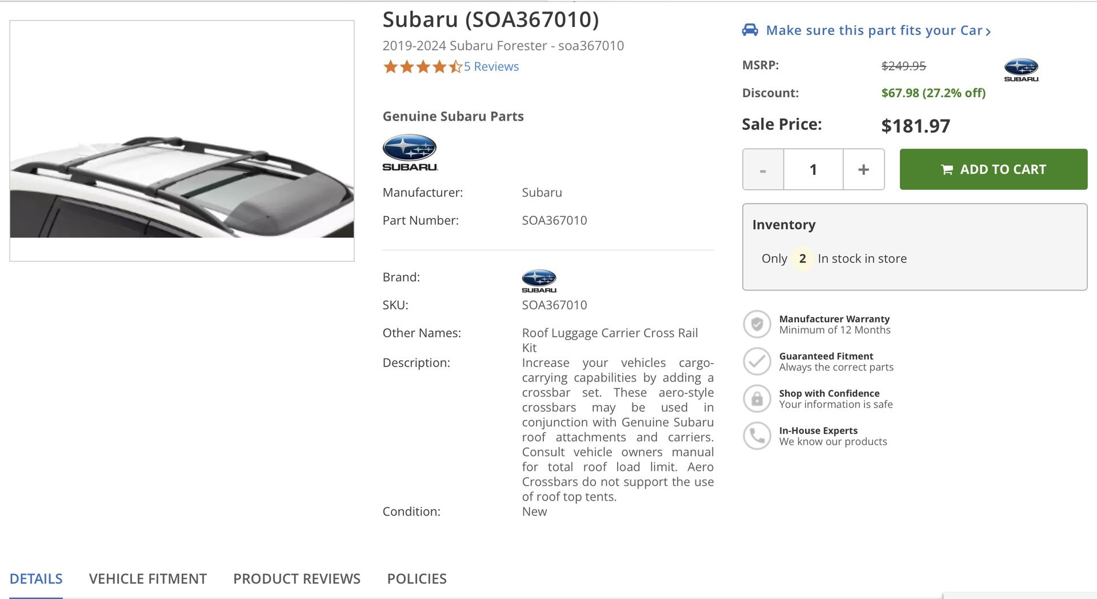
Task: Click the 'Subaru (SOA367010)' product title
Action: click(491, 19)
